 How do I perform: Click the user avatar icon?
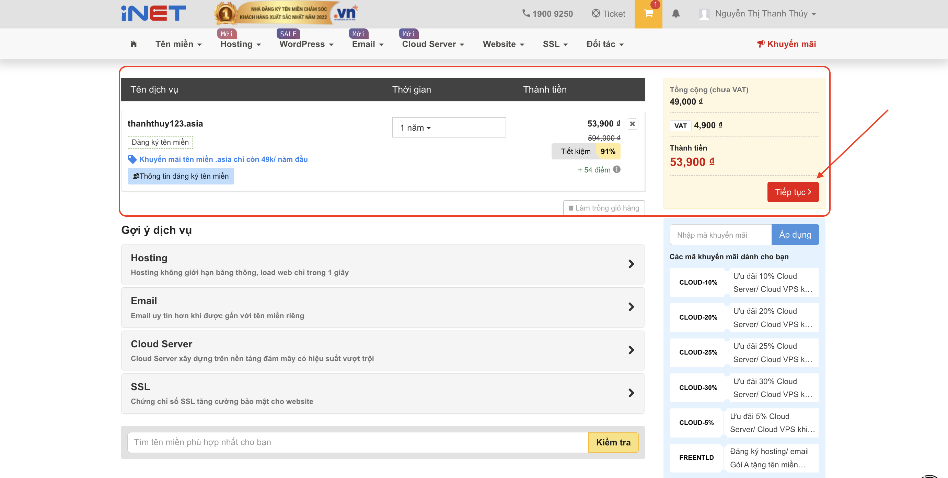(704, 14)
